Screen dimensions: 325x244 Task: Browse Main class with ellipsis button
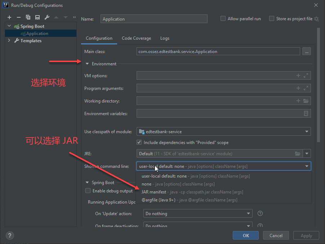point(307,51)
